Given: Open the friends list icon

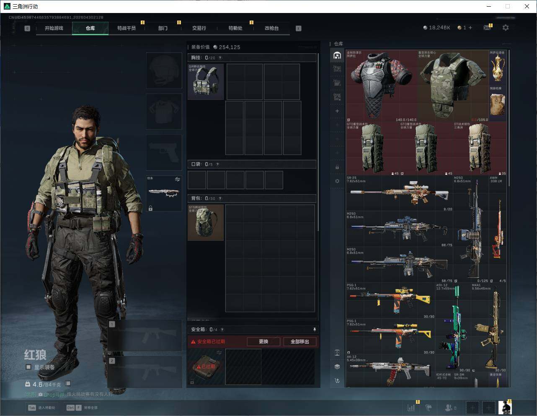Looking at the screenshot, I should coord(451,407).
